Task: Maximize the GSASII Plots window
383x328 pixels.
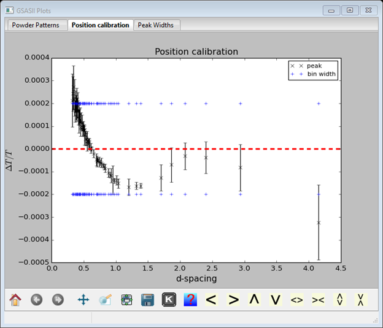Action: 350,10
